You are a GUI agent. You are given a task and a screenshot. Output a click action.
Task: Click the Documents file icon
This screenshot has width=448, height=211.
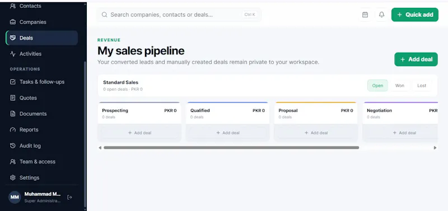pos(12,114)
